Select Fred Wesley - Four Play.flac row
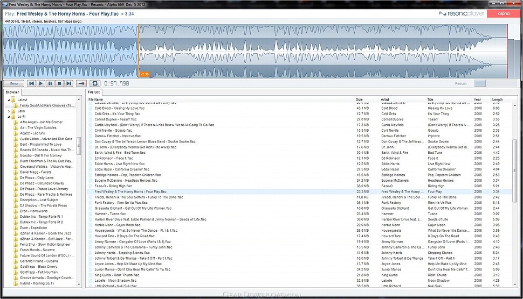Screen dimensions: 523x299 coord(299,191)
